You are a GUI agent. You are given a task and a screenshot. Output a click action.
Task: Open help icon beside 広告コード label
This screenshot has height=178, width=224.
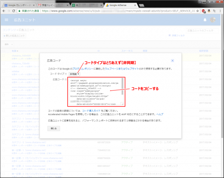(x=66, y=79)
